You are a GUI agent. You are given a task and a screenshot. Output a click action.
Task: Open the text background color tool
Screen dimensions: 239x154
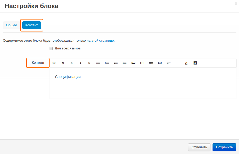(195, 63)
